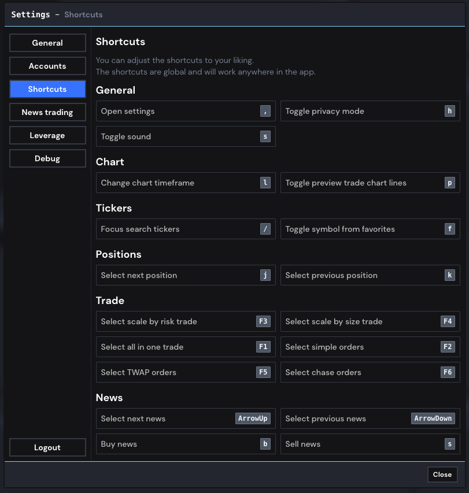Go to News trading settings
This screenshot has height=493, width=469.
coord(47,112)
